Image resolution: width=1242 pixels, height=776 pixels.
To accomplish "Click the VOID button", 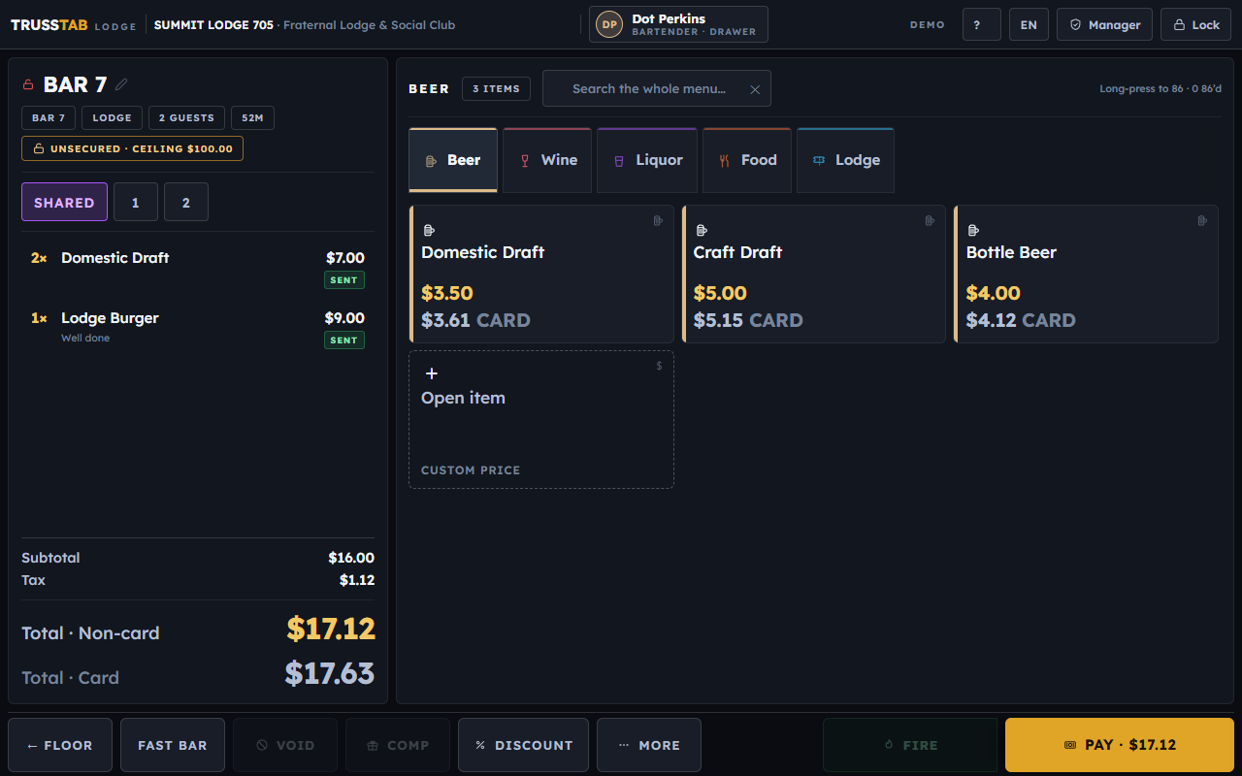I will 285,745.
